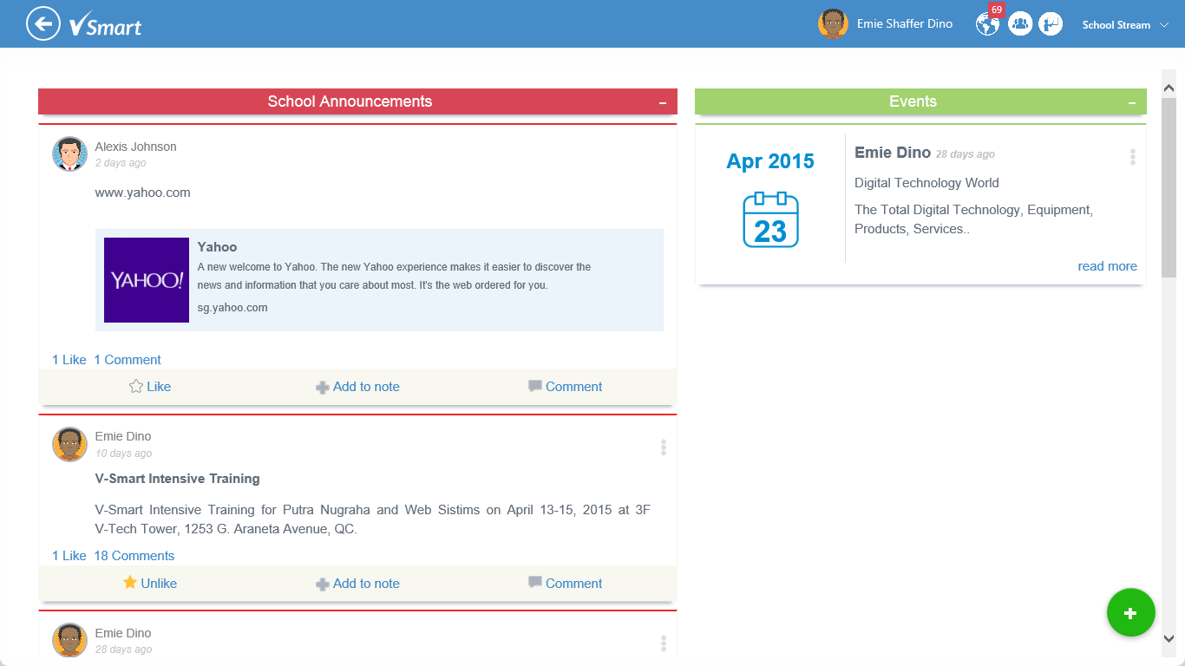Open the calendar icon for April 23
Screen dimensions: 1185x666
click(770, 220)
